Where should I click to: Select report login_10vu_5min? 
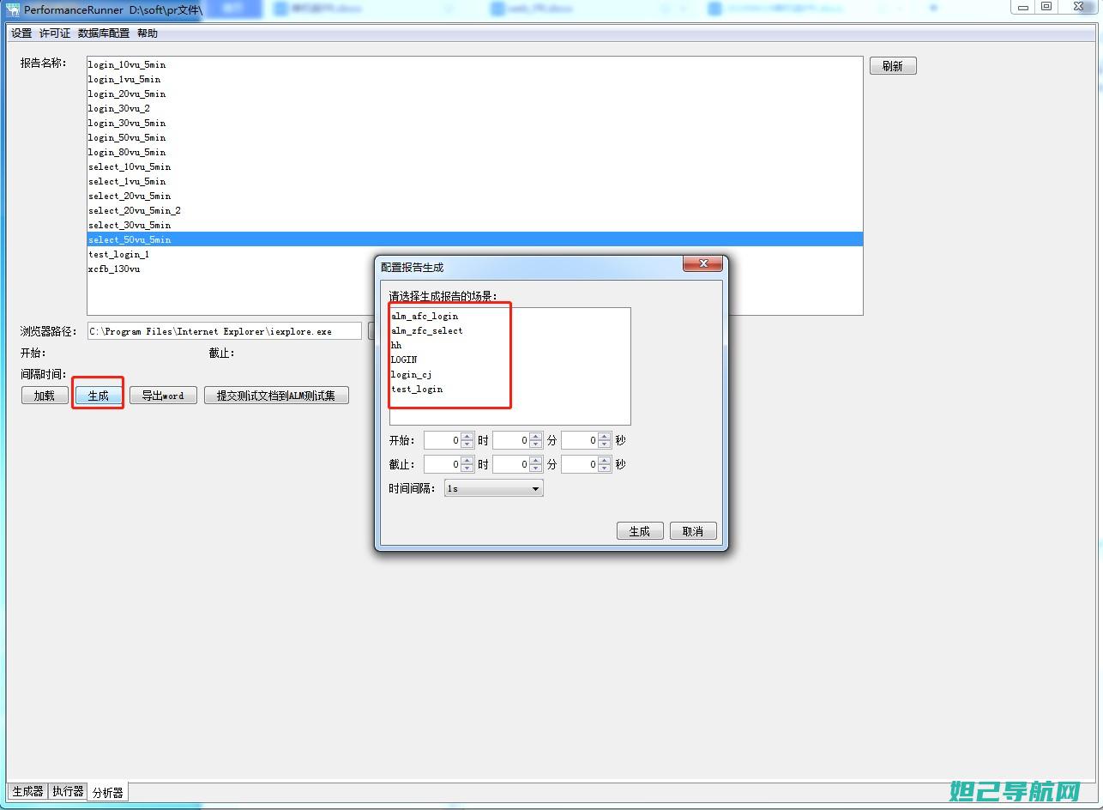coord(474,65)
